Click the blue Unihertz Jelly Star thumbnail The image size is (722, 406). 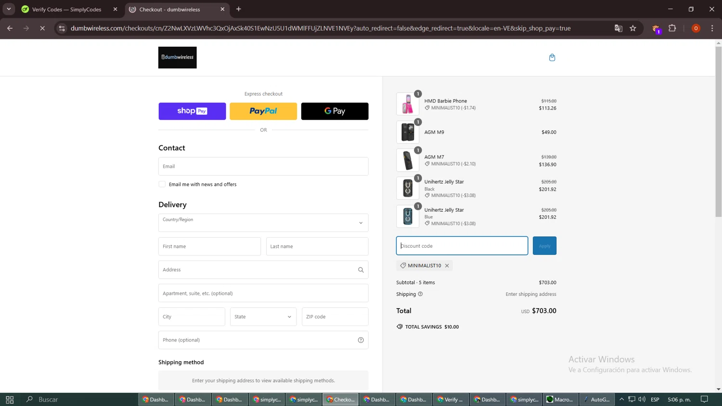408,216
